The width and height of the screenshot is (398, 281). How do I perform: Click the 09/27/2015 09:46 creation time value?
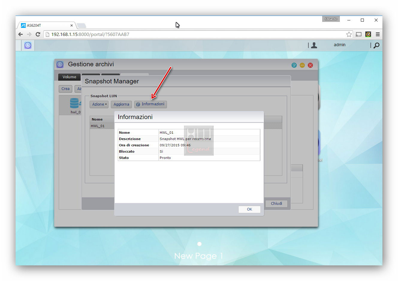click(x=175, y=145)
